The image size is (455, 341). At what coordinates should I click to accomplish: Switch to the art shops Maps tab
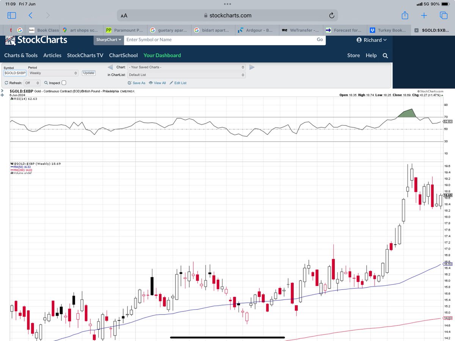click(x=80, y=30)
